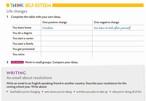Click the pink SPEAKING label badge

tap(17, 62)
